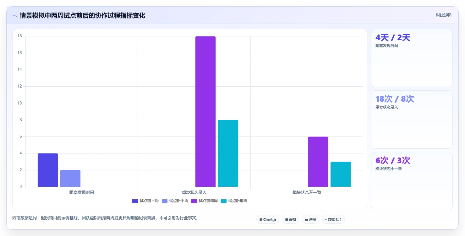The image size is (465, 236).
Task: Click the 模块状态不一致 x-axis label
Action: tap(307, 192)
